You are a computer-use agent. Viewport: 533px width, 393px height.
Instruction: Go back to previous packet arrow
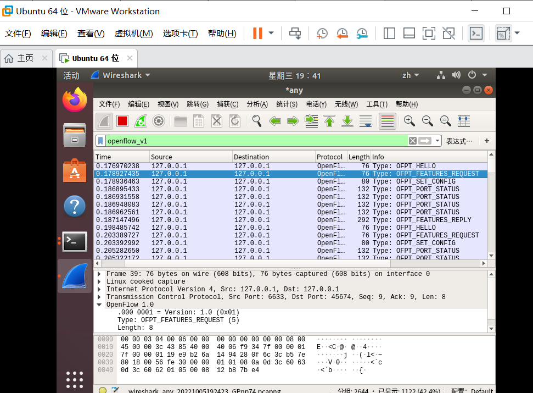(274, 121)
